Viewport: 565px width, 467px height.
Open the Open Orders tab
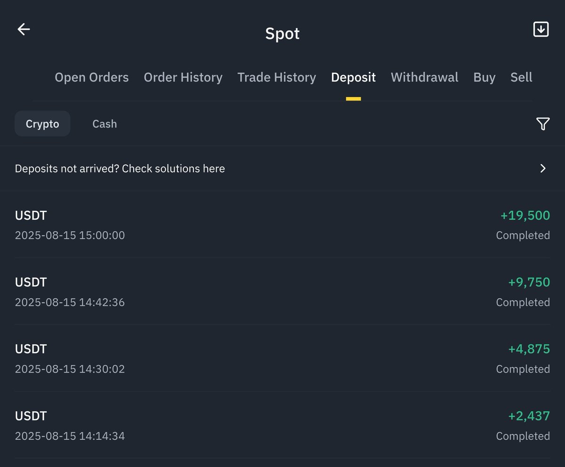[92, 77]
